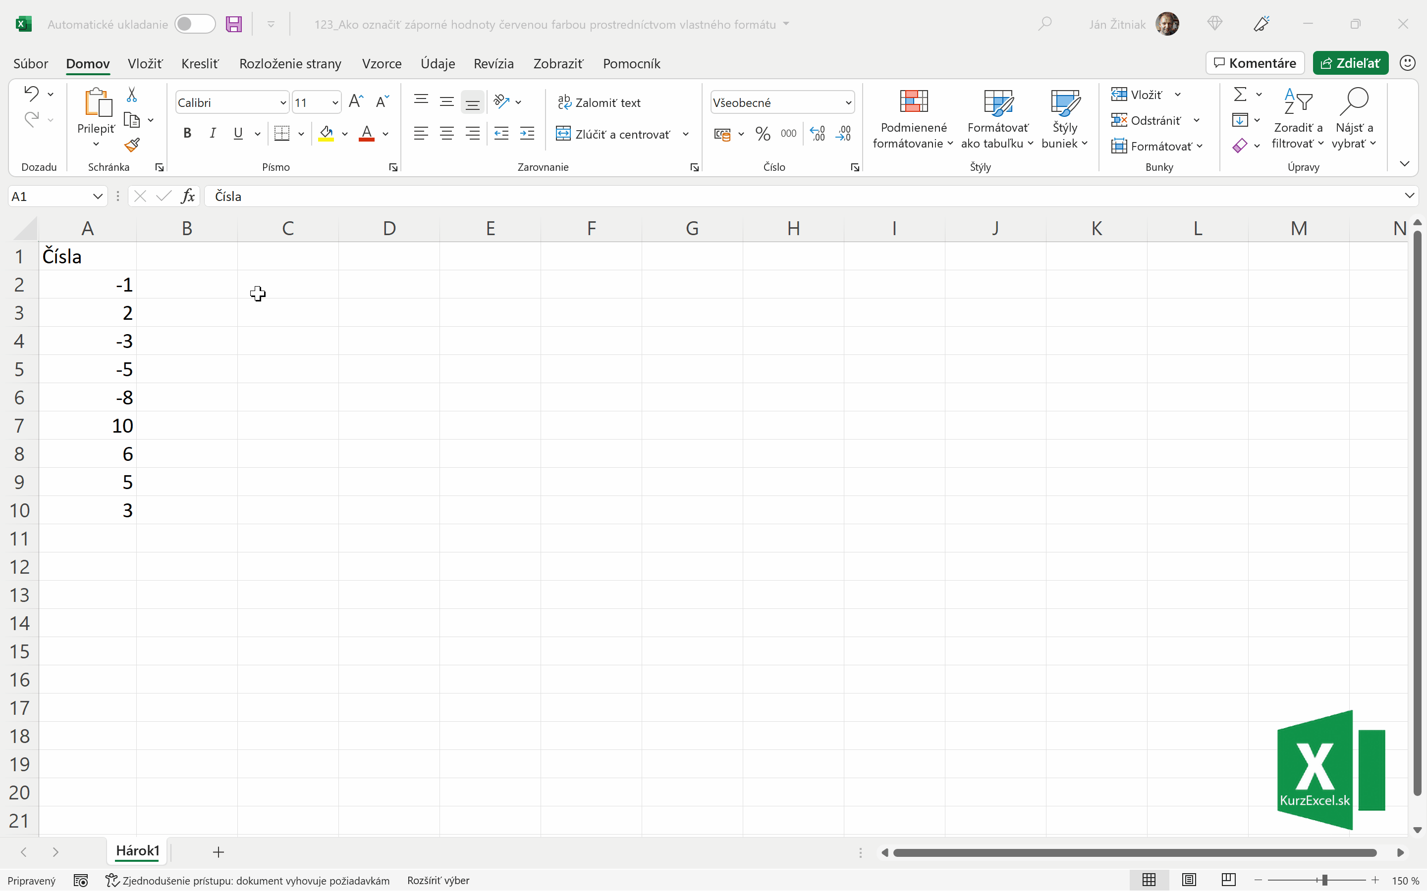Click the Zdieľať share button
The width and height of the screenshot is (1427, 891).
[x=1350, y=63]
